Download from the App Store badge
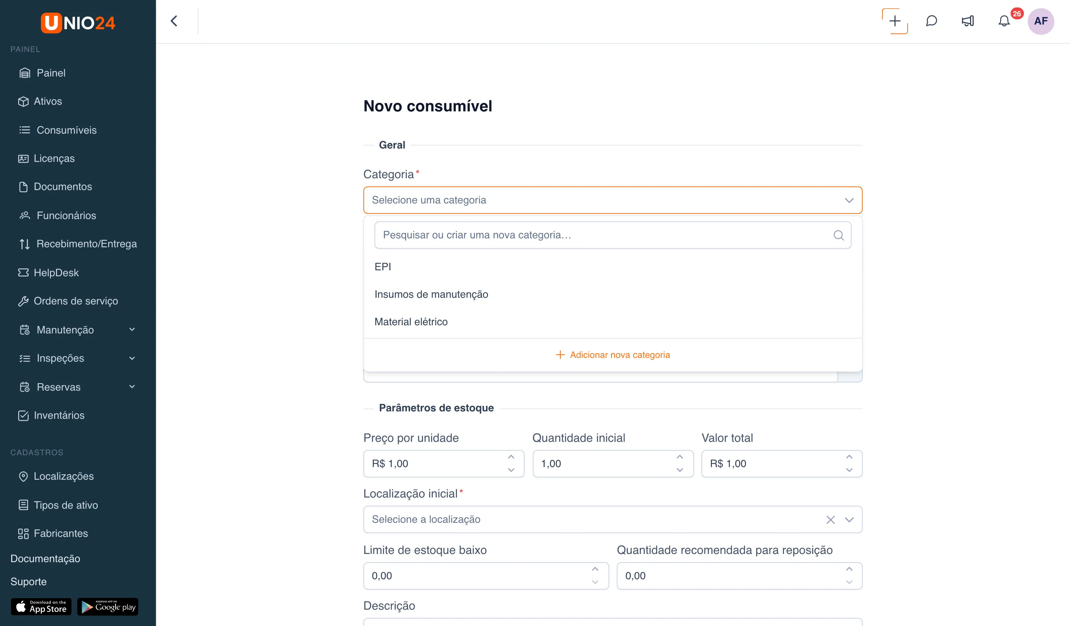Screen dimensions: 1070x626 click(x=41, y=607)
